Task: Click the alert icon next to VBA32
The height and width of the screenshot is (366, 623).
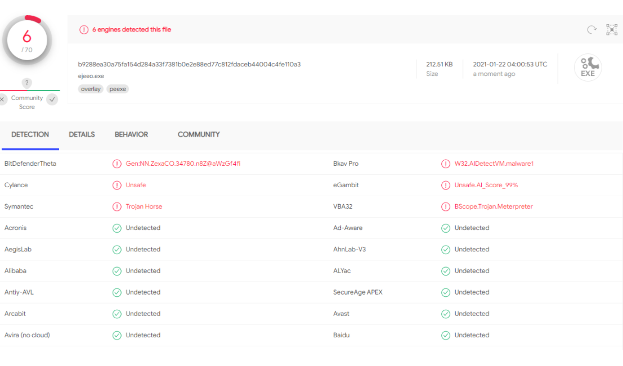Action: (445, 206)
